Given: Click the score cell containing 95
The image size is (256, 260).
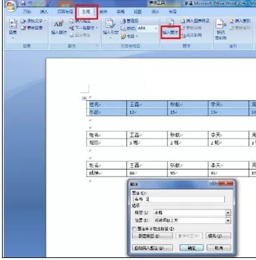Looking at the screenshot, I should point(188,173).
